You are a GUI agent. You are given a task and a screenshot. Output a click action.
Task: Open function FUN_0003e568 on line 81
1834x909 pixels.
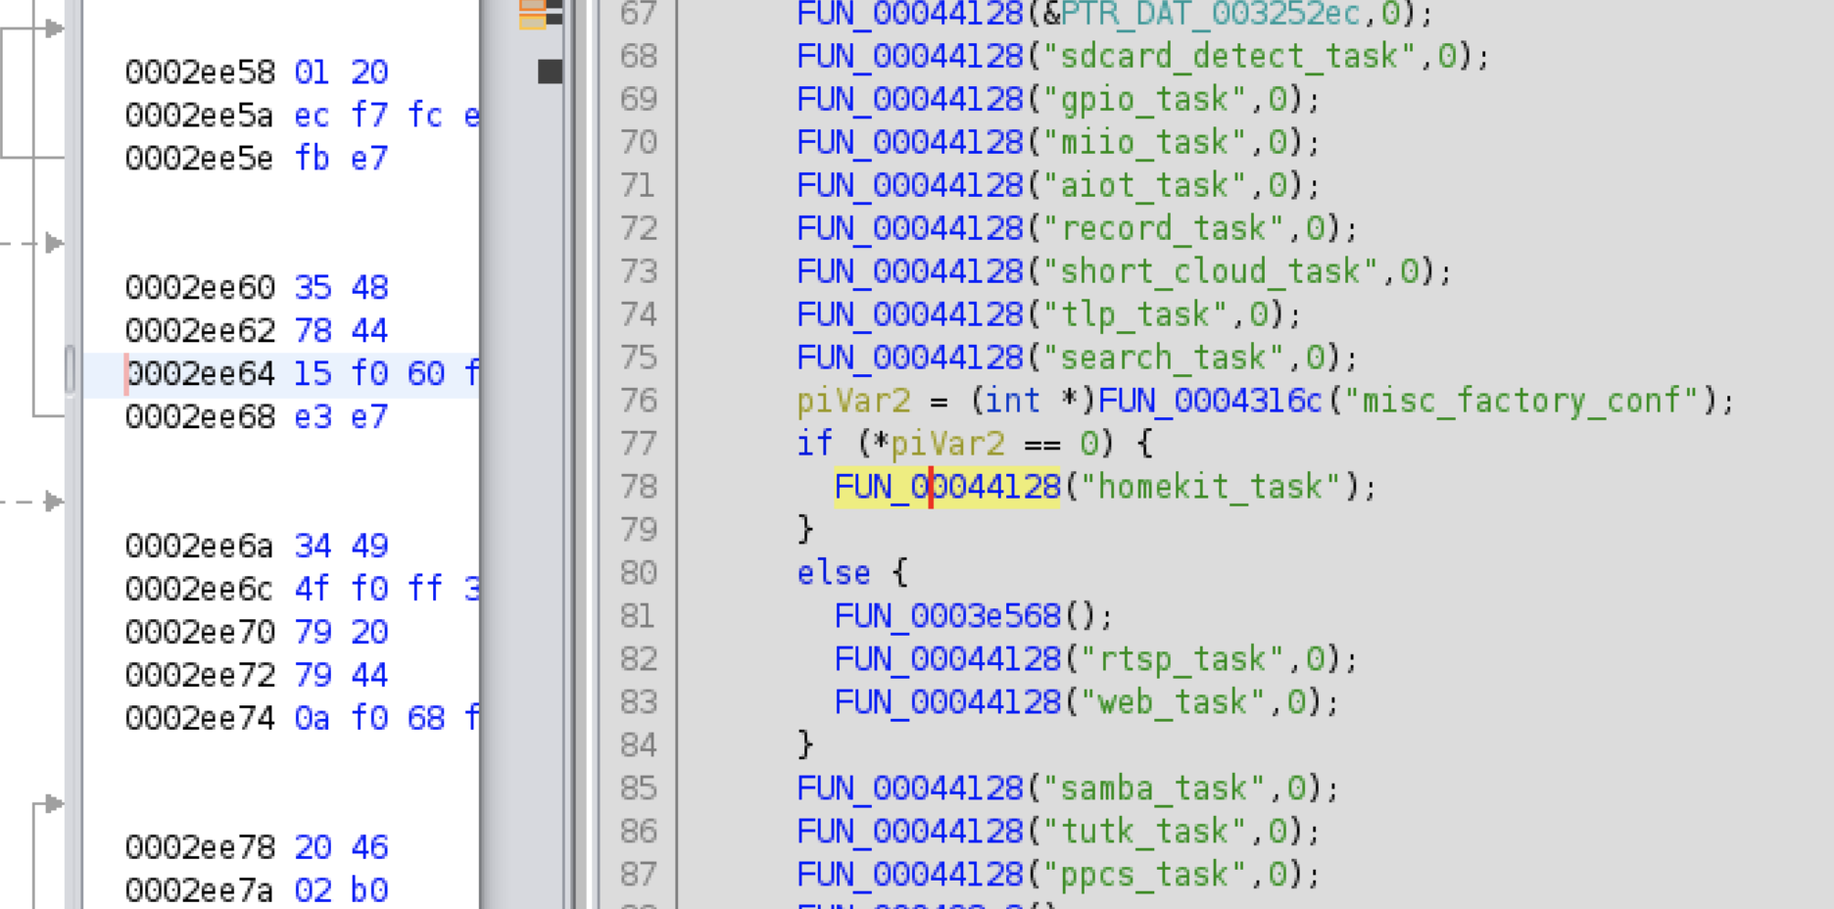tap(947, 616)
